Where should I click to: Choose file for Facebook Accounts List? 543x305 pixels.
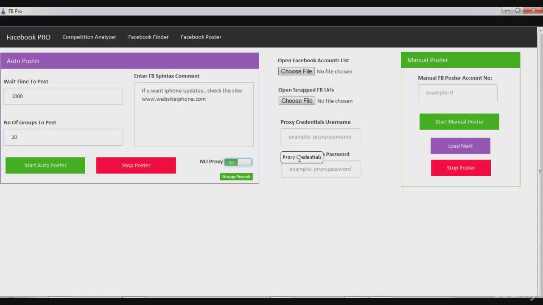tap(297, 72)
